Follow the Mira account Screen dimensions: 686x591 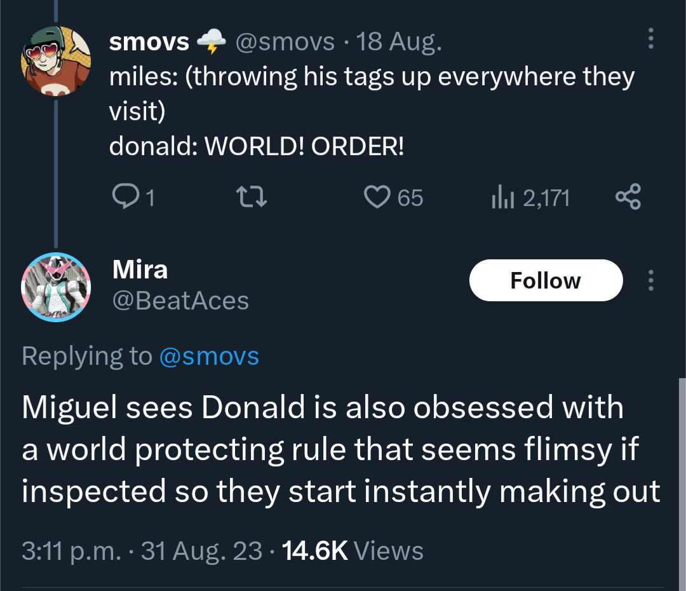545,280
